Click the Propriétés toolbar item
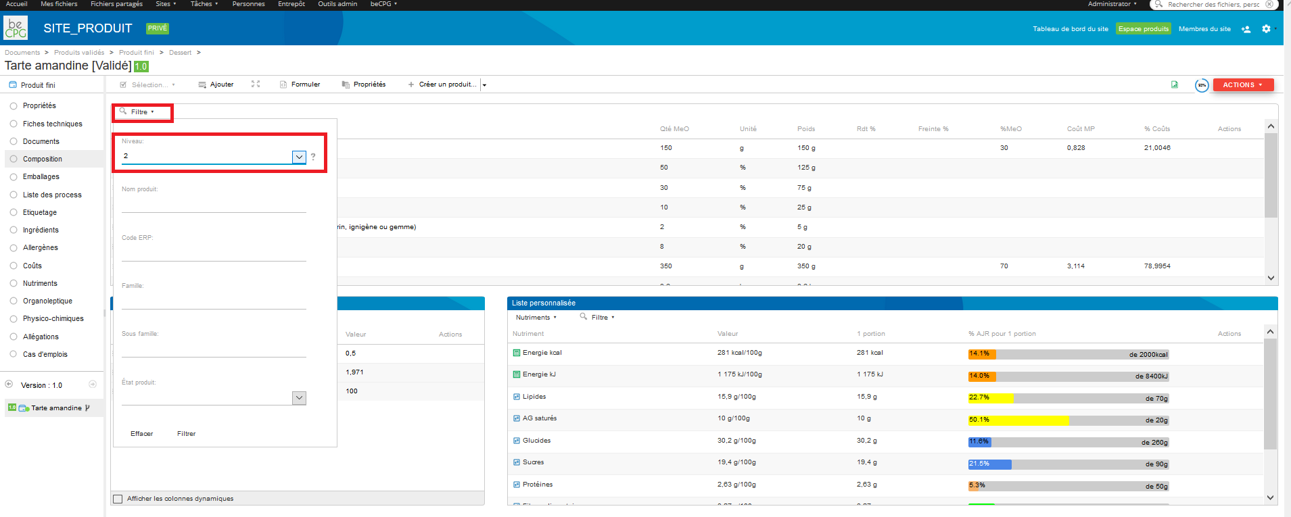The image size is (1291, 517). [x=364, y=84]
